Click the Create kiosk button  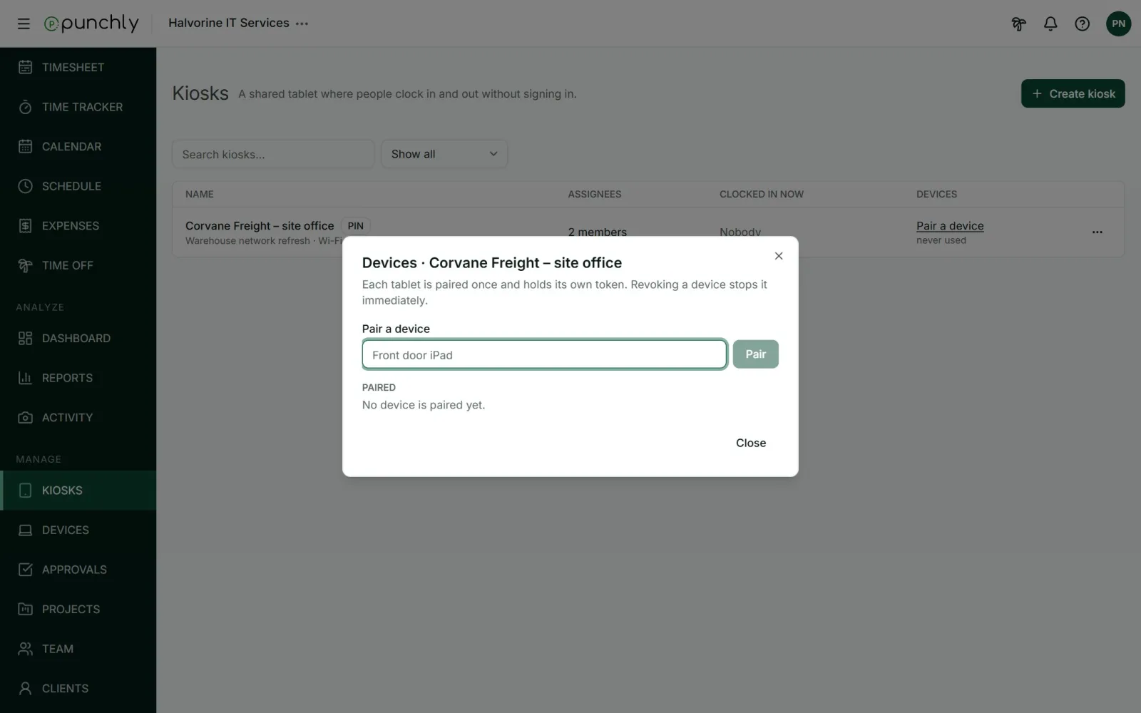click(x=1073, y=93)
